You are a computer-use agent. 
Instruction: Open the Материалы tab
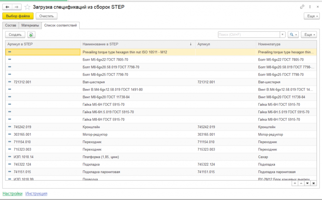(30, 25)
